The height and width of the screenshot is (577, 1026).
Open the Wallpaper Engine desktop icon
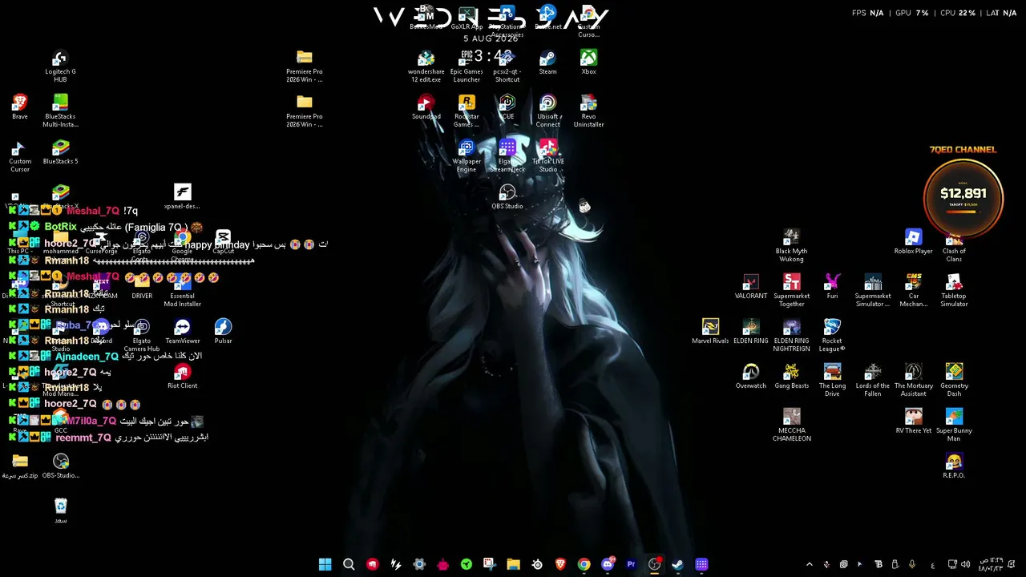[x=467, y=155]
